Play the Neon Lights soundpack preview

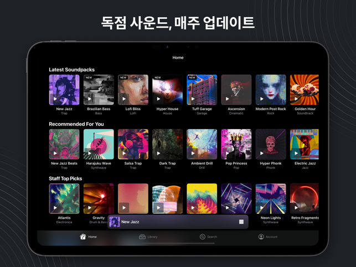[x=262, y=208]
